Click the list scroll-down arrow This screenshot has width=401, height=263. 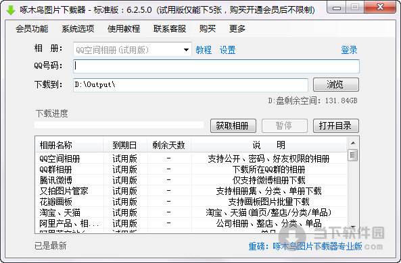353,227
